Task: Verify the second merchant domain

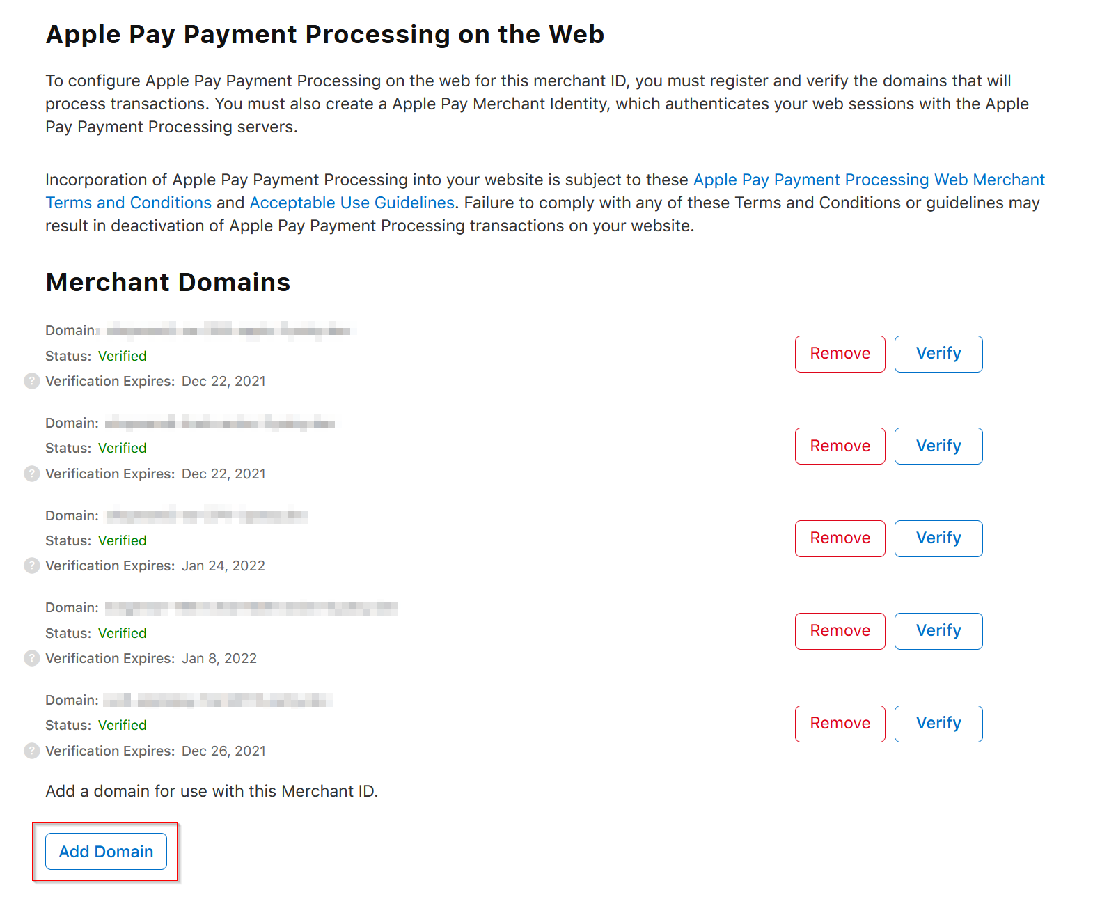Action: (x=938, y=446)
